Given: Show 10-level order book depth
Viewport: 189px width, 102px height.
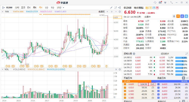Looking at the screenshot, I should [x=187, y=78].
